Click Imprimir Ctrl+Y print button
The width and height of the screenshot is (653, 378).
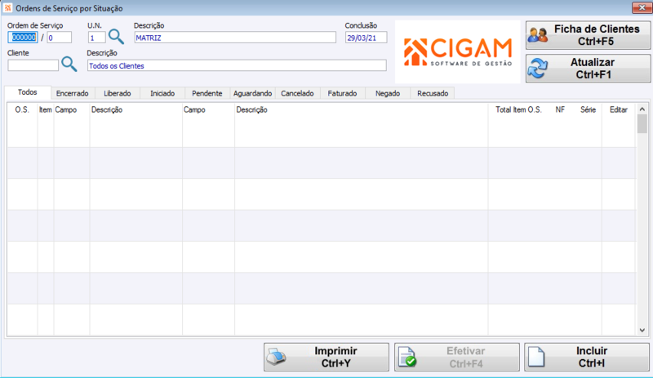pyautogui.click(x=326, y=357)
